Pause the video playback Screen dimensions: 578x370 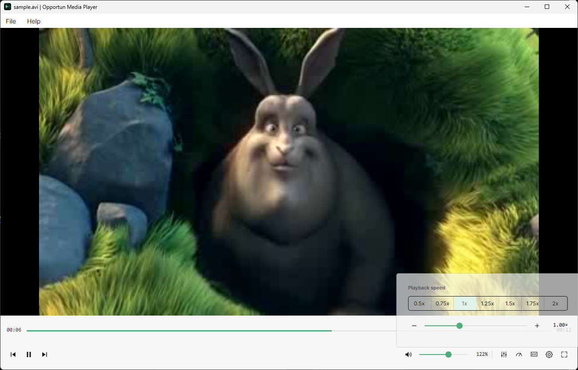coord(29,355)
